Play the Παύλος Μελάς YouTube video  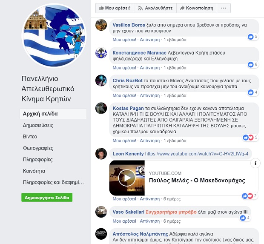127,178
